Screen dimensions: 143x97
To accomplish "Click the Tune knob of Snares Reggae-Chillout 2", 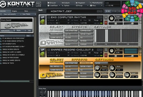I will click(x=111, y=51).
